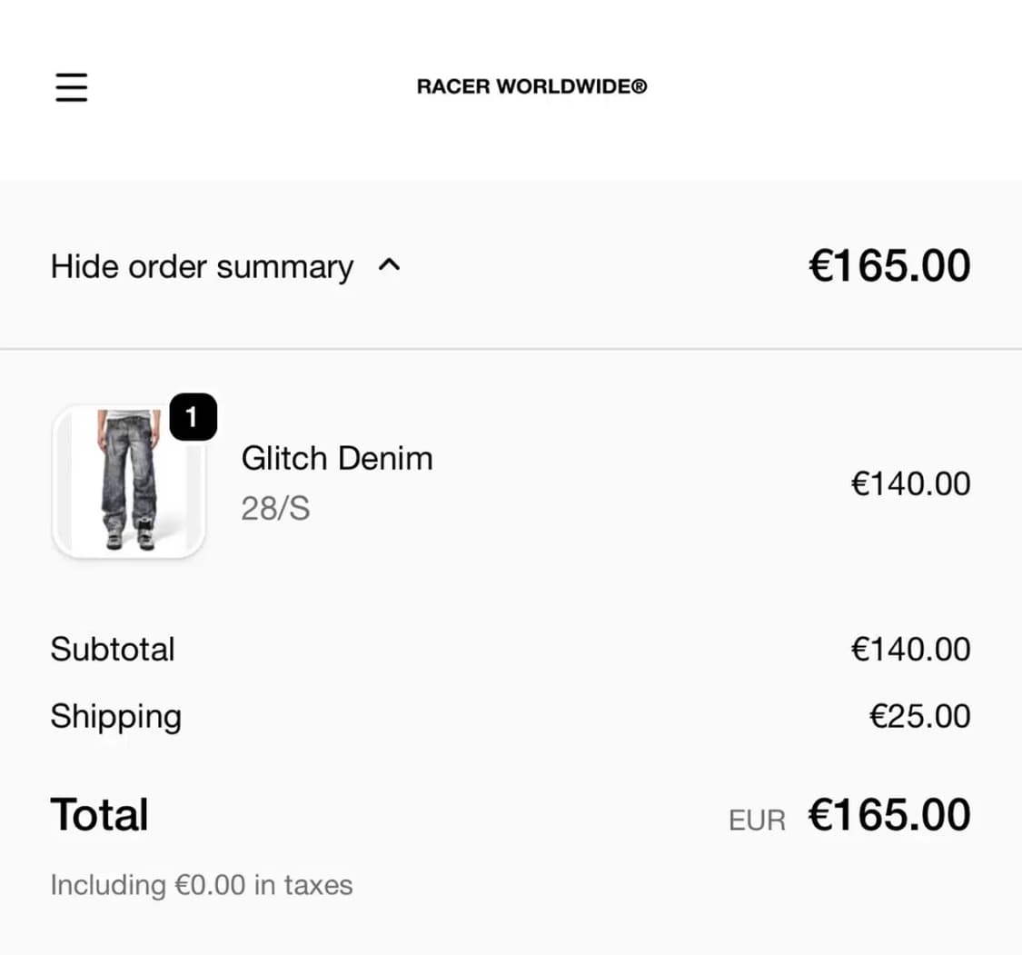This screenshot has height=955, width=1022.
Task: Click the ® symbol after Racer Worldwide
Action: click(x=640, y=87)
